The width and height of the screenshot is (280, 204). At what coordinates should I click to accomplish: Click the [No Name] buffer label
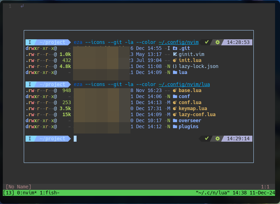(18, 187)
